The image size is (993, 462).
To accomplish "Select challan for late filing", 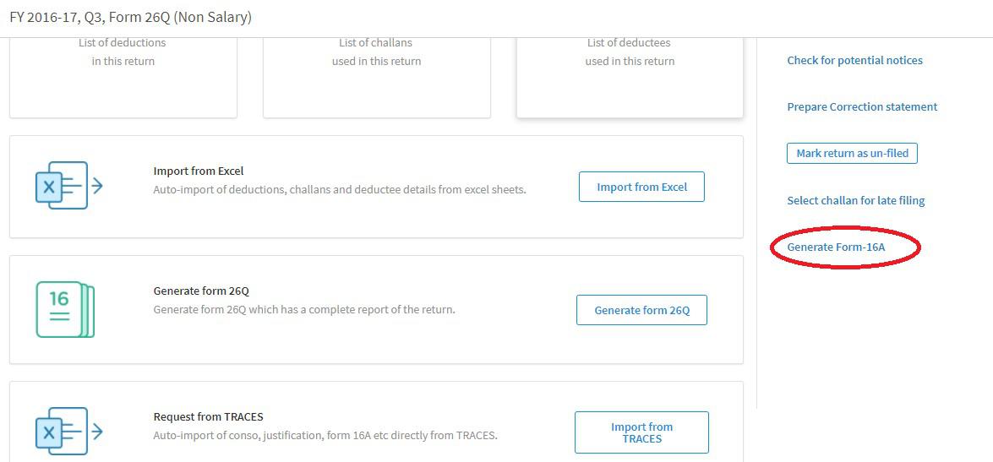I will 855,201.
